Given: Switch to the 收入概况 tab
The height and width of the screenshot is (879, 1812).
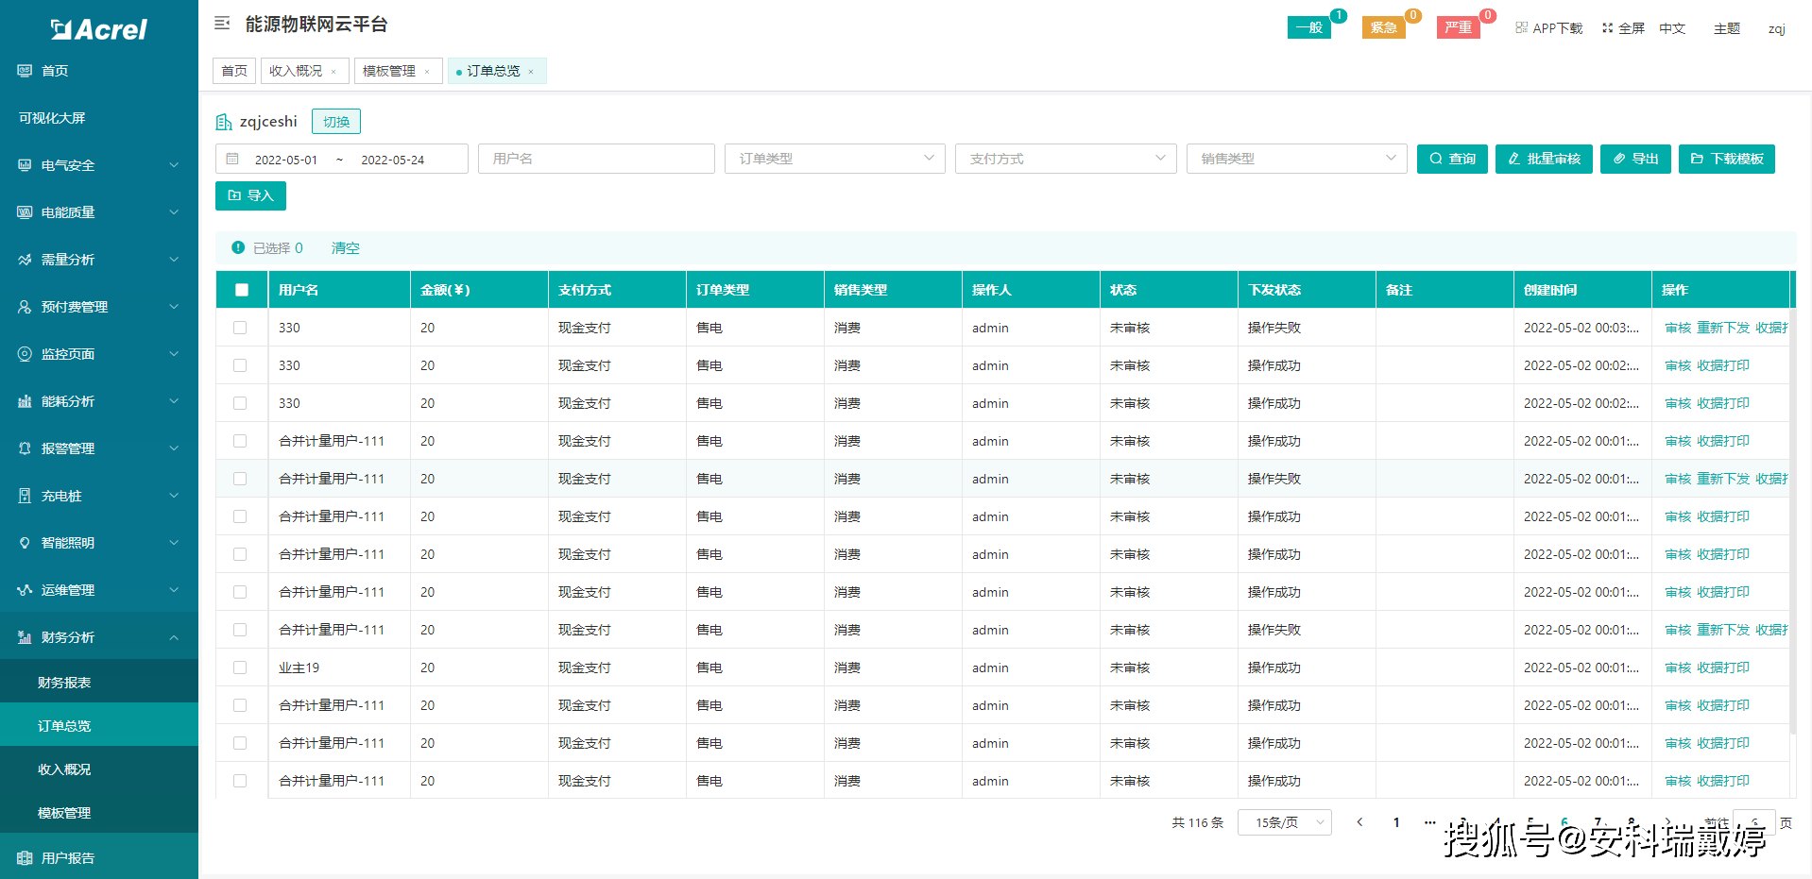Looking at the screenshot, I should 296,71.
